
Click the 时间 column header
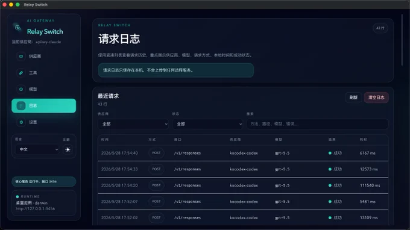tap(105, 140)
